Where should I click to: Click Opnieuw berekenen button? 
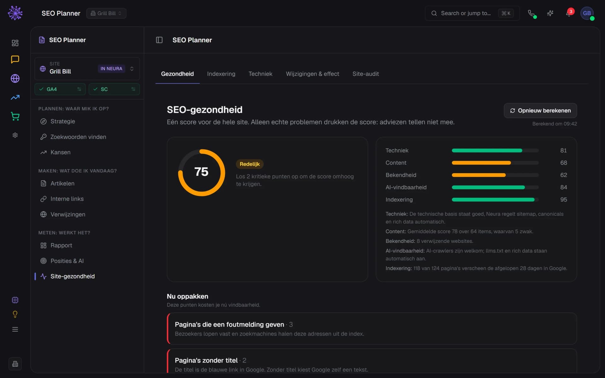click(540, 111)
